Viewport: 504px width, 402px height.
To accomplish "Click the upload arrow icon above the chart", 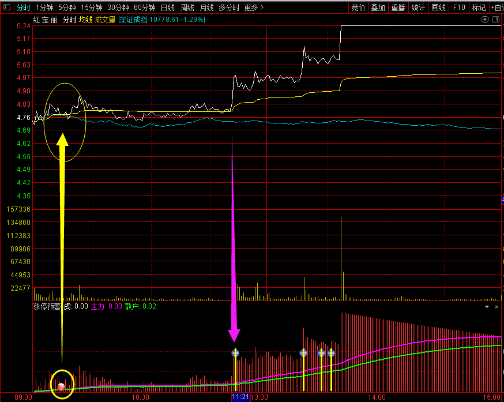I will coord(484,20).
